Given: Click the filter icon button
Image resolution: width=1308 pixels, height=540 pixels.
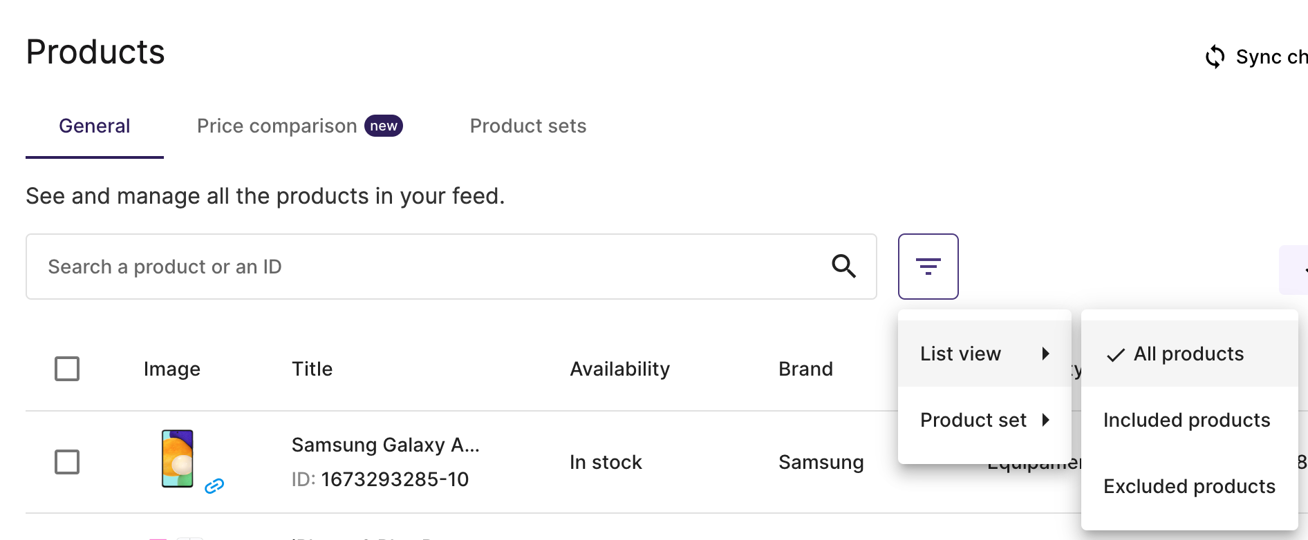Looking at the screenshot, I should click(x=928, y=267).
